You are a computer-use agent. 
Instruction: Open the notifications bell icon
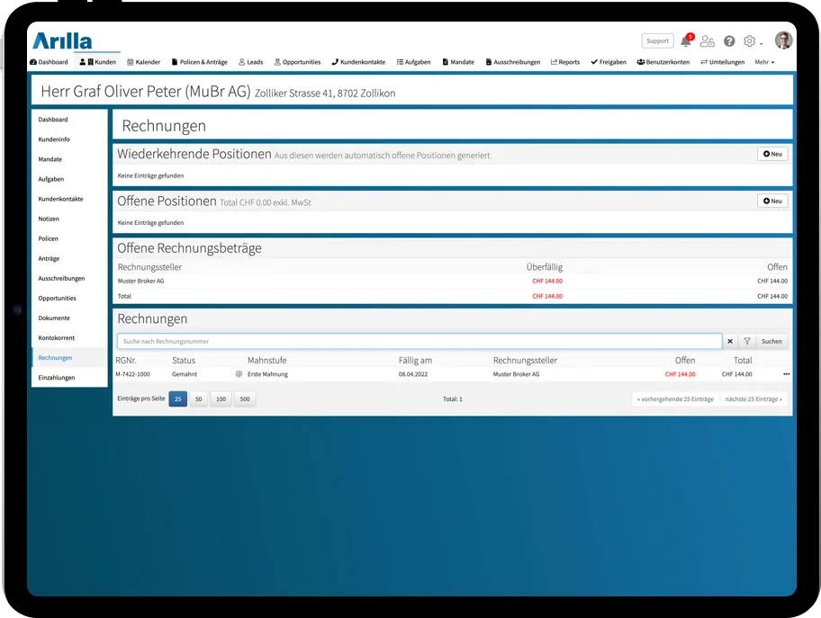[686, 40]
